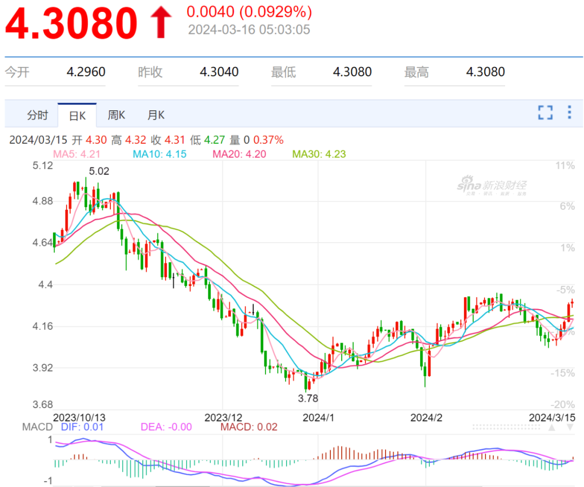584x487 pixels.
Task: Select the 昨收 value 4.3040
Action: point(219,72)
